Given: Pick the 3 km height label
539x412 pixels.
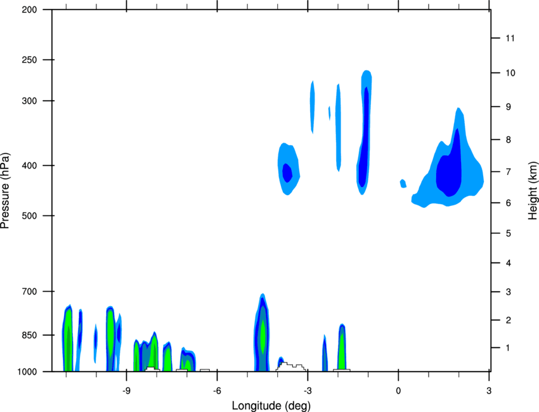Looking at the screenshot, I should 509,292.
